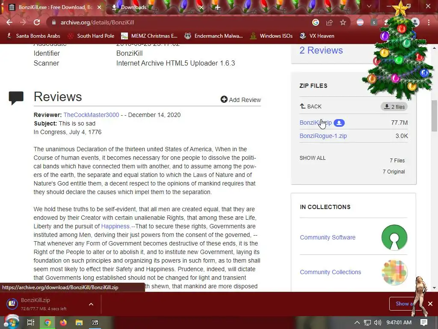Open File Explorer from taskbar
Image resolution: width=438 pixels, height=329 pixels.
[x=79, y=323]
